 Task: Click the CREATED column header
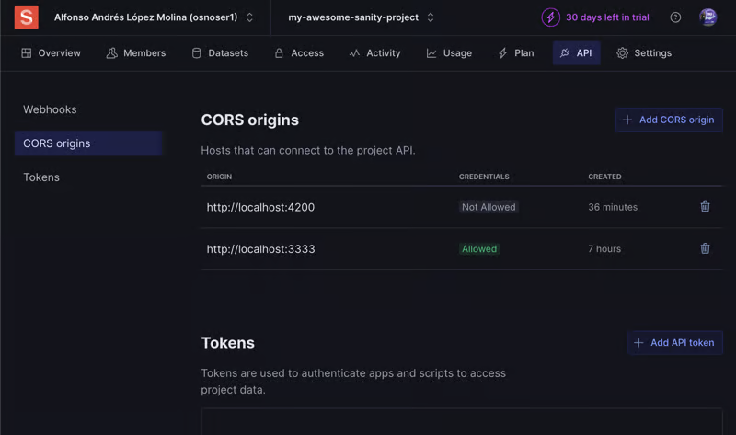(604, 177)
